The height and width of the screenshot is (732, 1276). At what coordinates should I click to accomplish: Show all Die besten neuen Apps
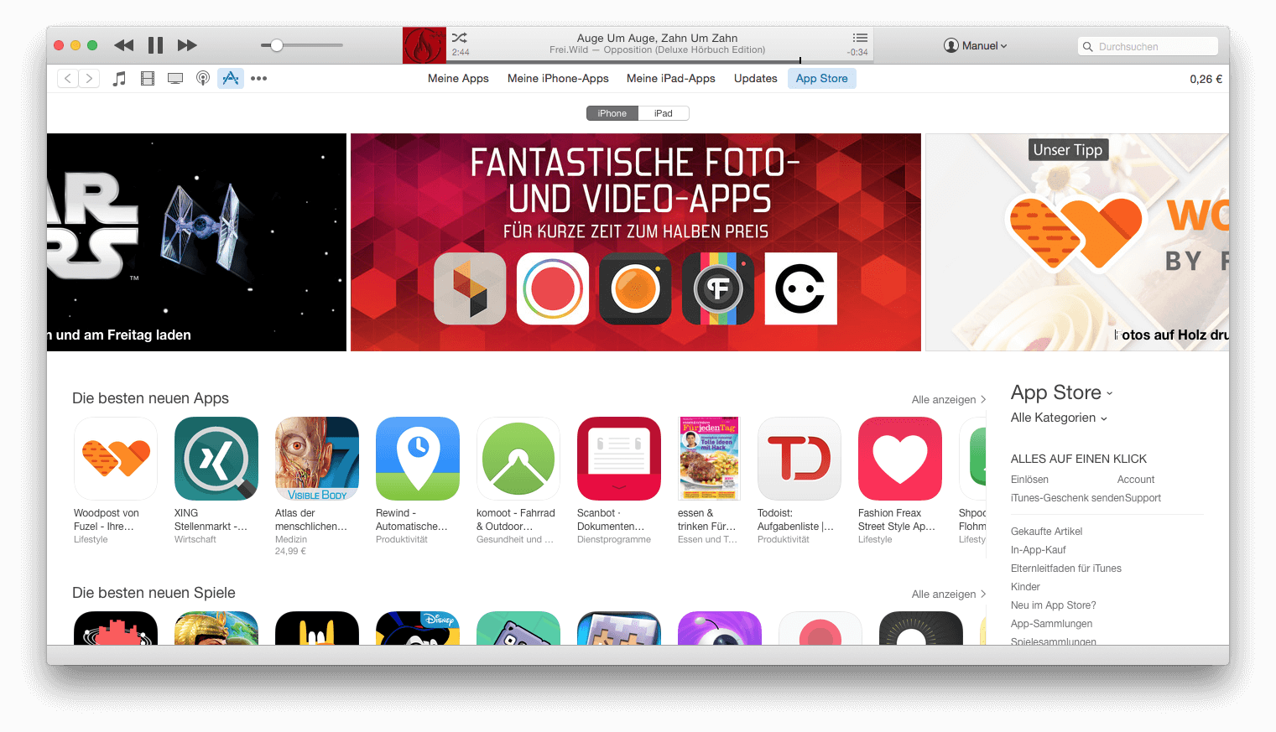click(949, 400)
